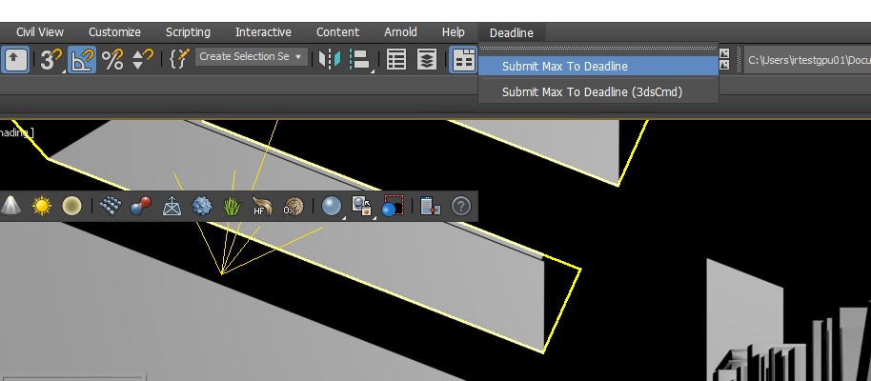Viewport: 871px width, 381px height.
Task: Open the Content menu
Action: (337, 32)
